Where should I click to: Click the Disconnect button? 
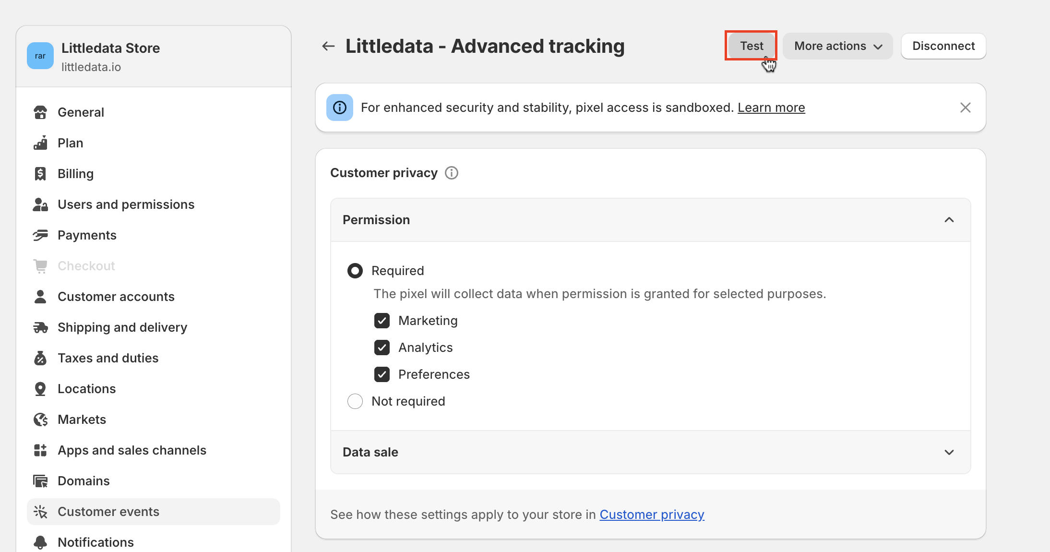pos(943,46)
